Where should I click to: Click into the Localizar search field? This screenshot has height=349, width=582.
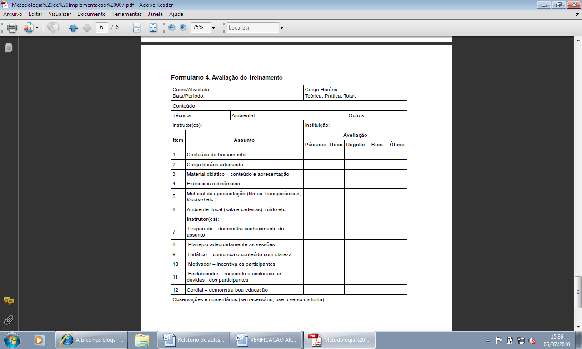[x=253, y=28]
